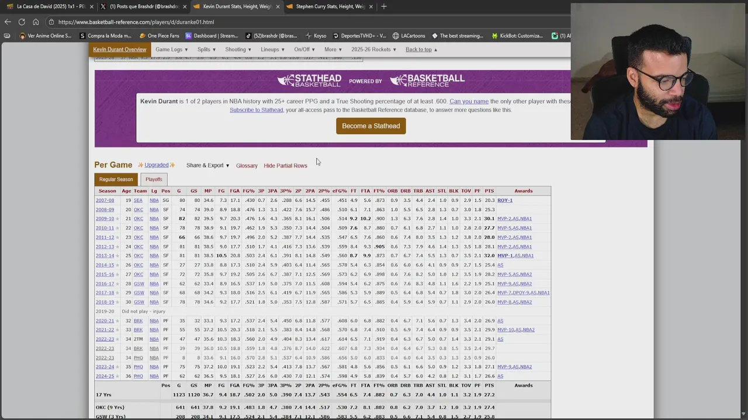This screenshot has height=420, width=748.
Task: Open the One Piece Fans bookmark
Action: point(159,36)
